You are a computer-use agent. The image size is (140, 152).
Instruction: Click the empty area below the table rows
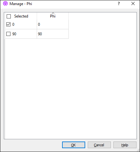point(71,89)
